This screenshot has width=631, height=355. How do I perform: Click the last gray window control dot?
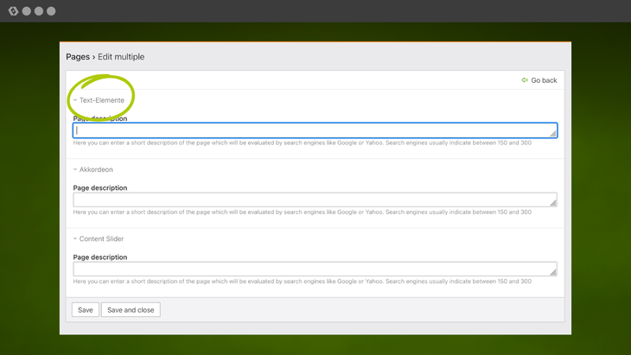[51, 11]
